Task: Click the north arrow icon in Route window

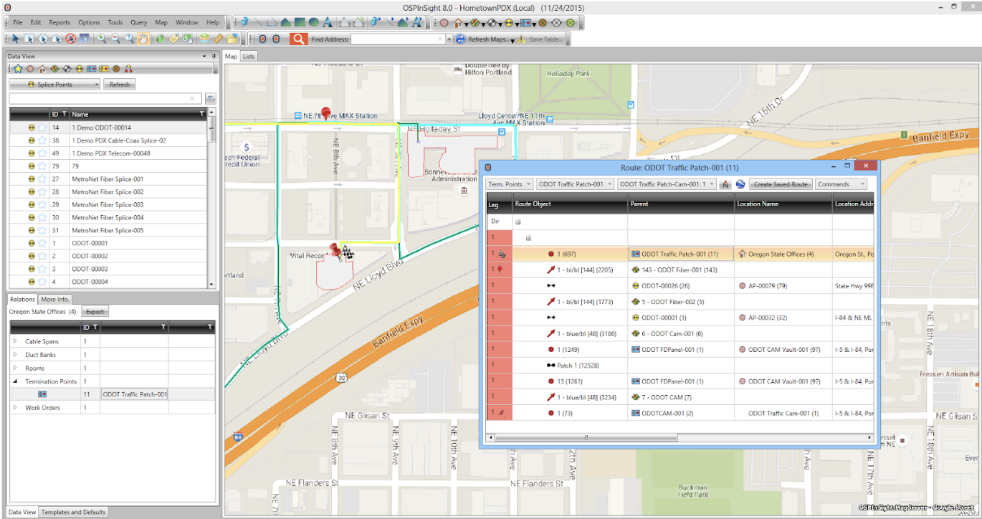Action: point(725,184)
